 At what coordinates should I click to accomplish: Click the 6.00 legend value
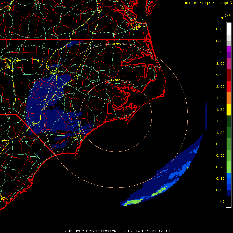(220, 41)
